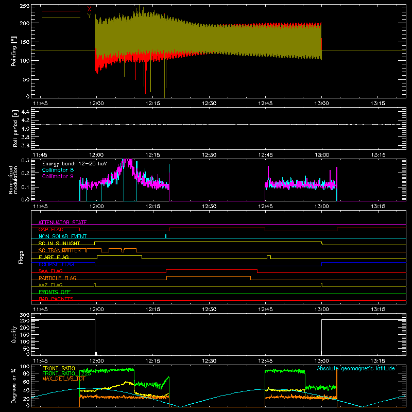
Task: Click the 13:15 tick label under the Quality plot
Action: (x=378, y=361)
